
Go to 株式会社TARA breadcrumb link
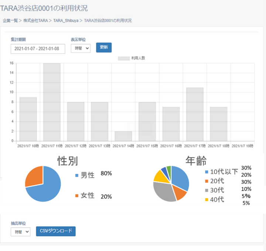[36, 21]
